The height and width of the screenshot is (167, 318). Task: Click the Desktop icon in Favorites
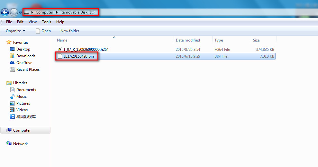(x=12, y=49)
